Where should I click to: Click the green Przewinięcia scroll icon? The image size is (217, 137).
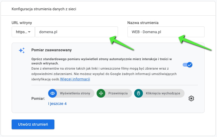coord(101,93)
